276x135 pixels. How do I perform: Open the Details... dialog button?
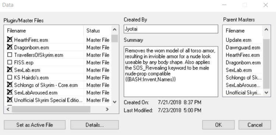click(95, 125)
